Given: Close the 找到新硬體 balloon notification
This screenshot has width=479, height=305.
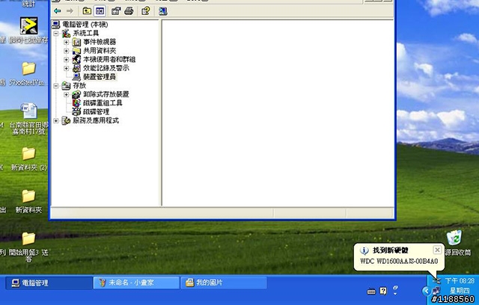Looking at the screenshot, I should (x=437, y=250).
